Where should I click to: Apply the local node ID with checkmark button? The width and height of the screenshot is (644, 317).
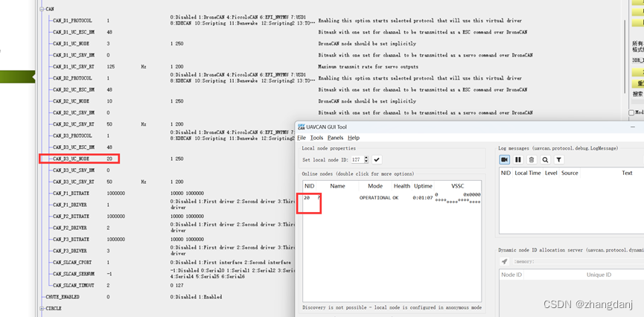(376, 160)
